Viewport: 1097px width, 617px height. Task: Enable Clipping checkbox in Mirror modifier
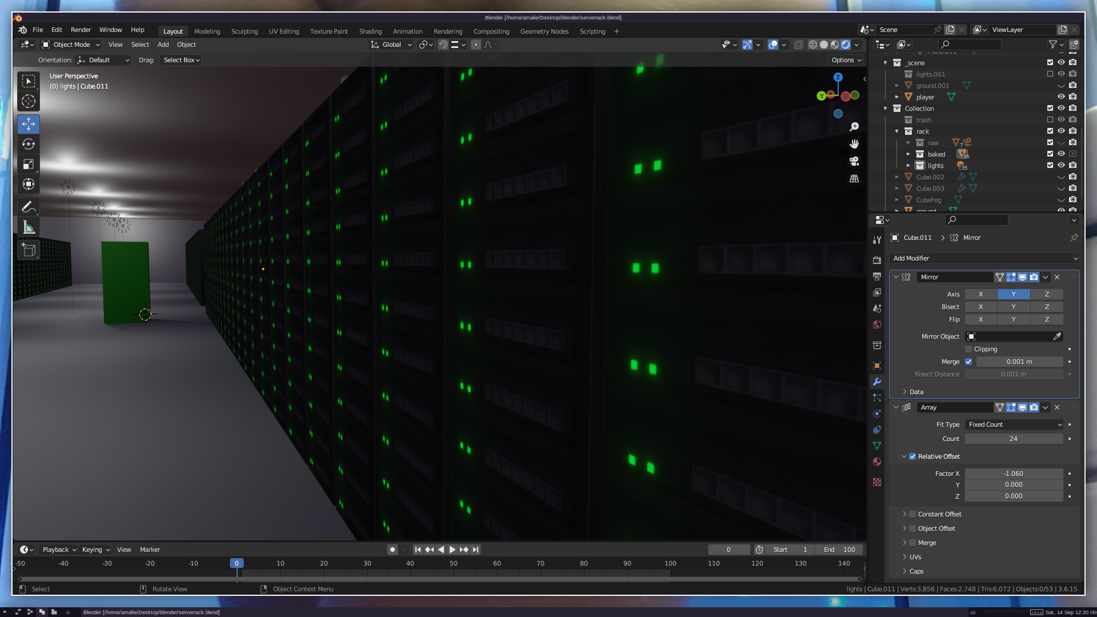pos(968,349)
